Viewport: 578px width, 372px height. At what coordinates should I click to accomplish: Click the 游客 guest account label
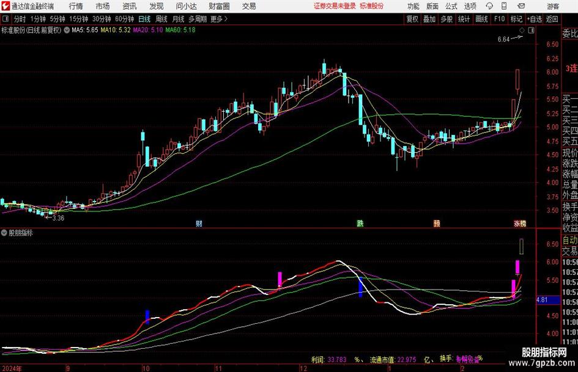552,6
